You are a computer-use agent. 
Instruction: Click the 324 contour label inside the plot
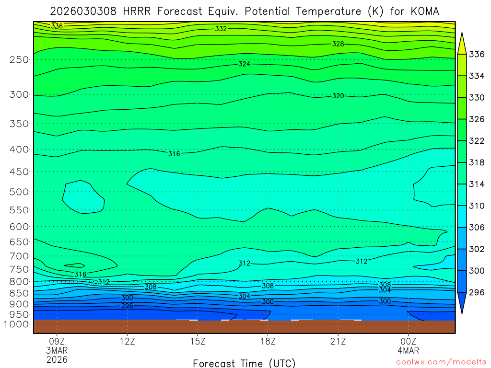click(x=244, y=64)
